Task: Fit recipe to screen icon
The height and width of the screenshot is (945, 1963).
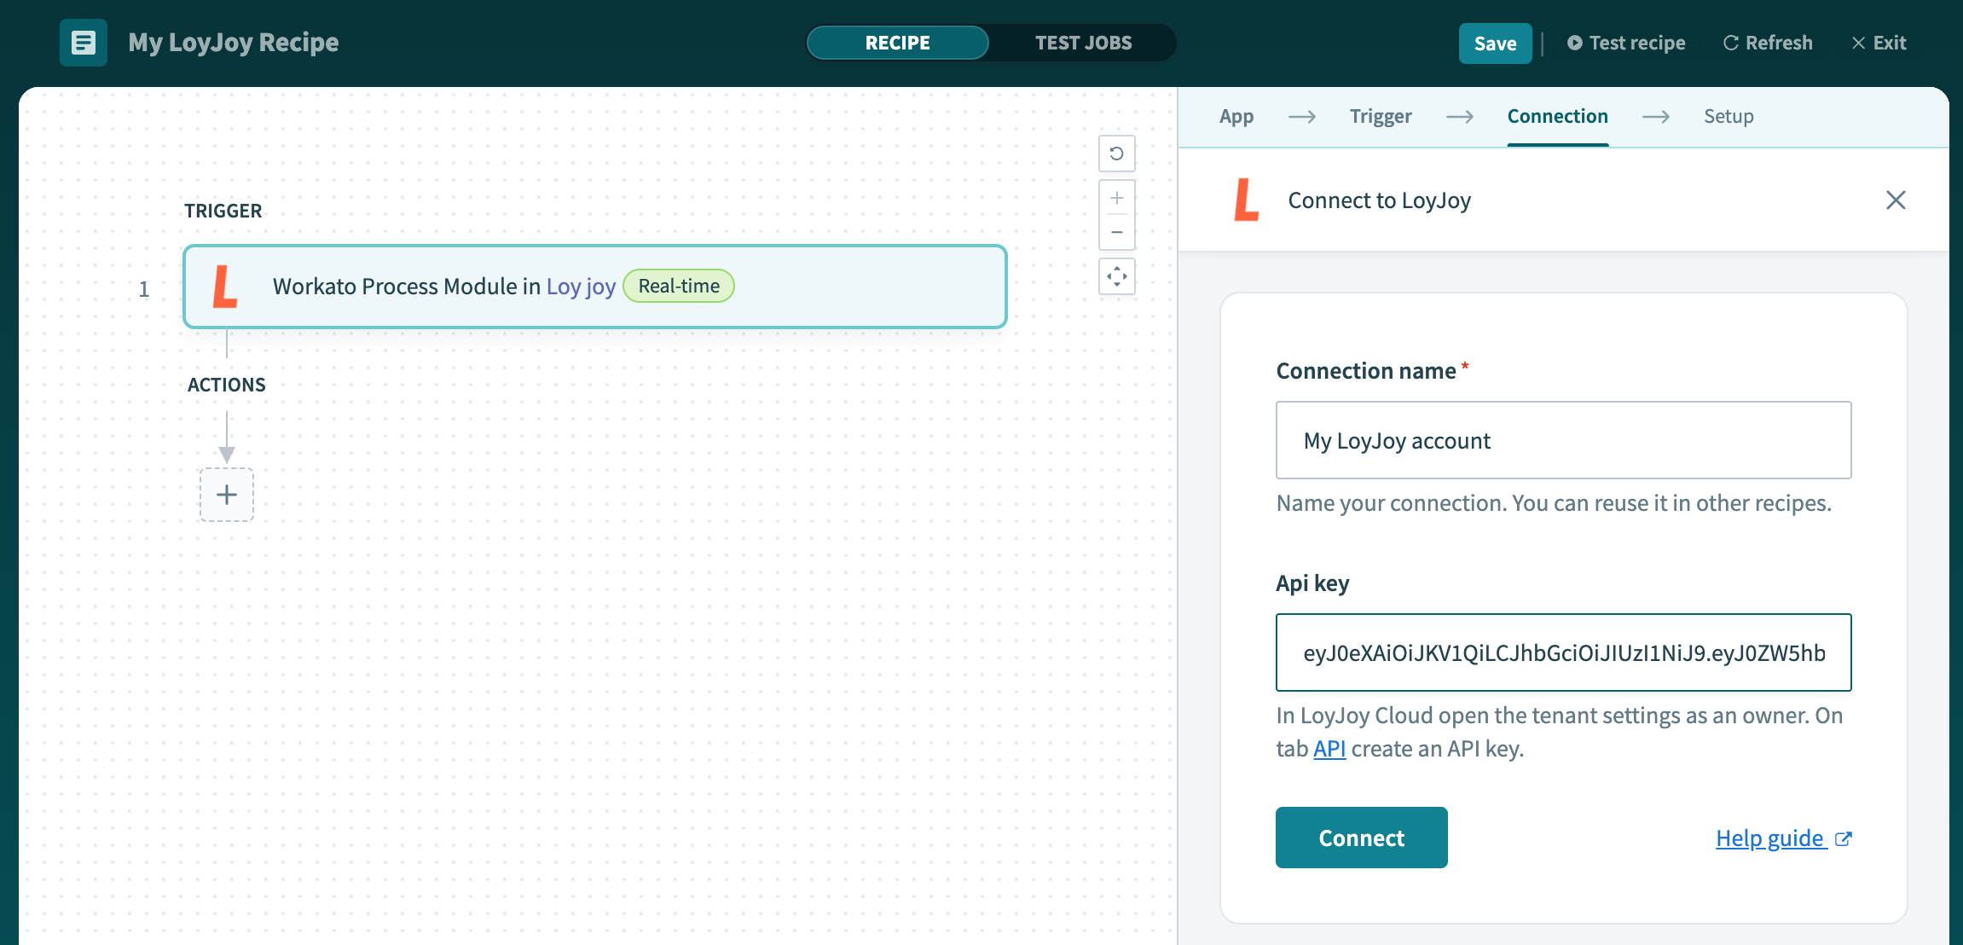Action: point(1116,276)
